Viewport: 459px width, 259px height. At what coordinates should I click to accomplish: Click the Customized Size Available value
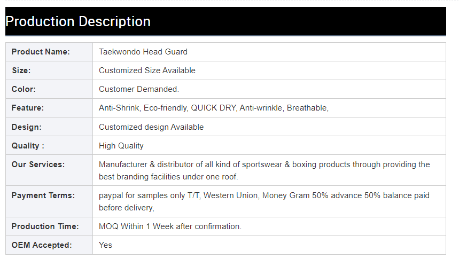point(147,70)
